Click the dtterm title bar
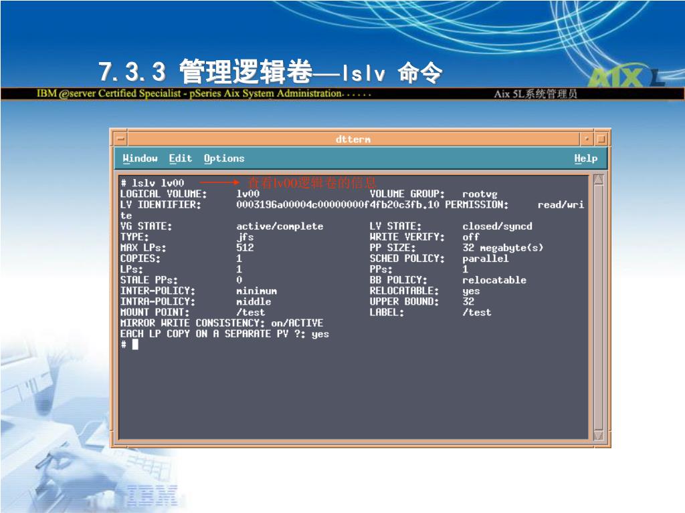This screenshot has width=685, height=513. (x=353, y=139)
